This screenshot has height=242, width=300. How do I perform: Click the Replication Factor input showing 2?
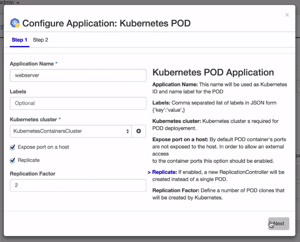coord(78,185)
